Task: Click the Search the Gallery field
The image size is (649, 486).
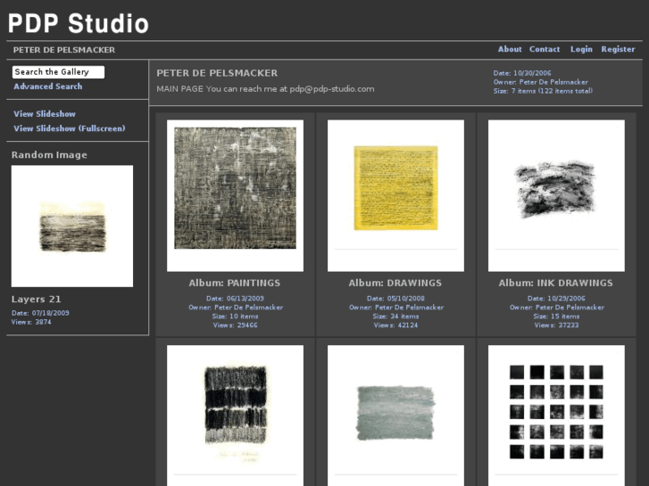Action: click(x=58, y=72)
